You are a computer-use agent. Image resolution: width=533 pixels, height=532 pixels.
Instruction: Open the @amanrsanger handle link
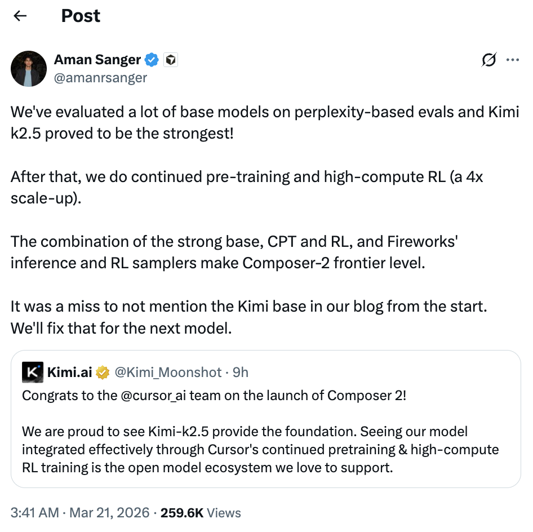(100, 78)
